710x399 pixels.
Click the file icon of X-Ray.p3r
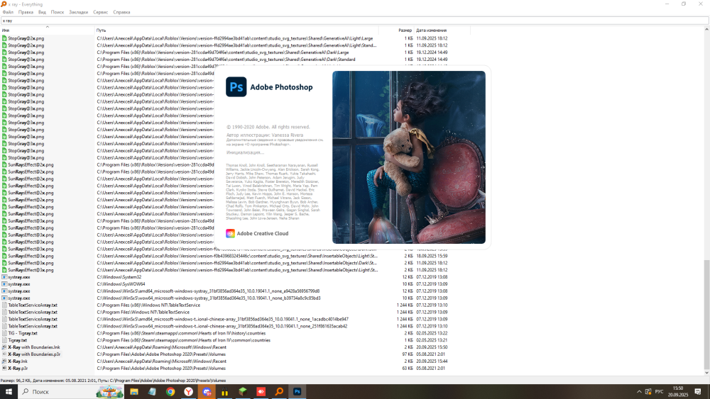[4, 369]
